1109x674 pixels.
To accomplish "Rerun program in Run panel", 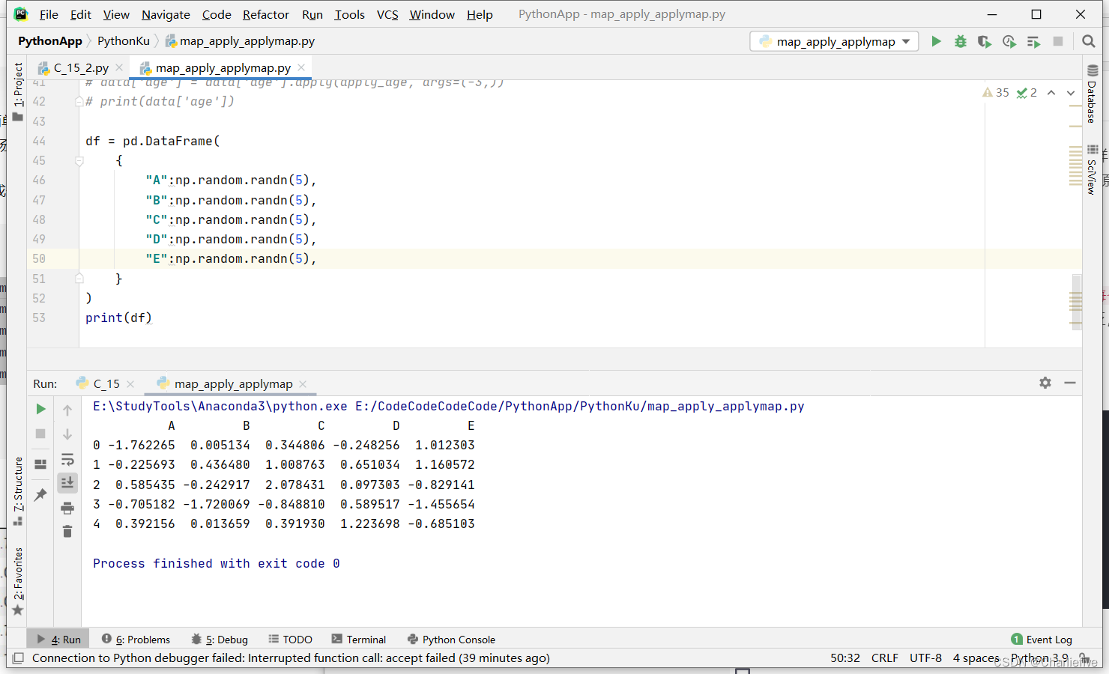I will pos(40,409).
